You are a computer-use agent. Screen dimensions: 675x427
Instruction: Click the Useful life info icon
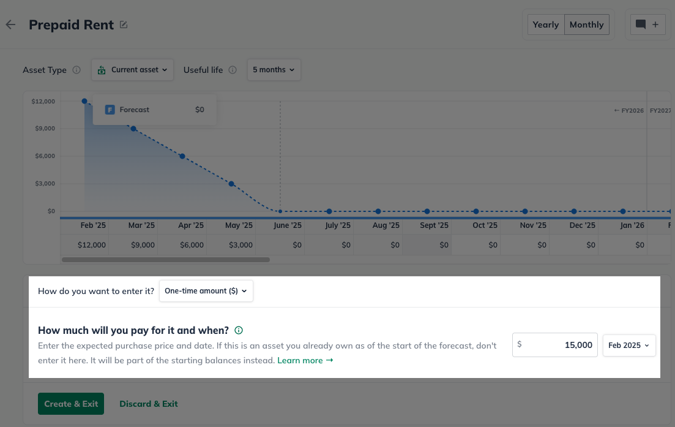(x=233, y=70)
